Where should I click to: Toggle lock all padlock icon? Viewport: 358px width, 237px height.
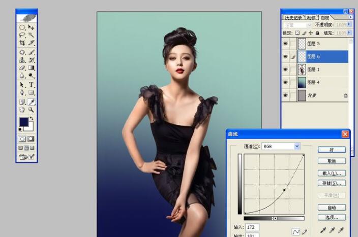317,33
